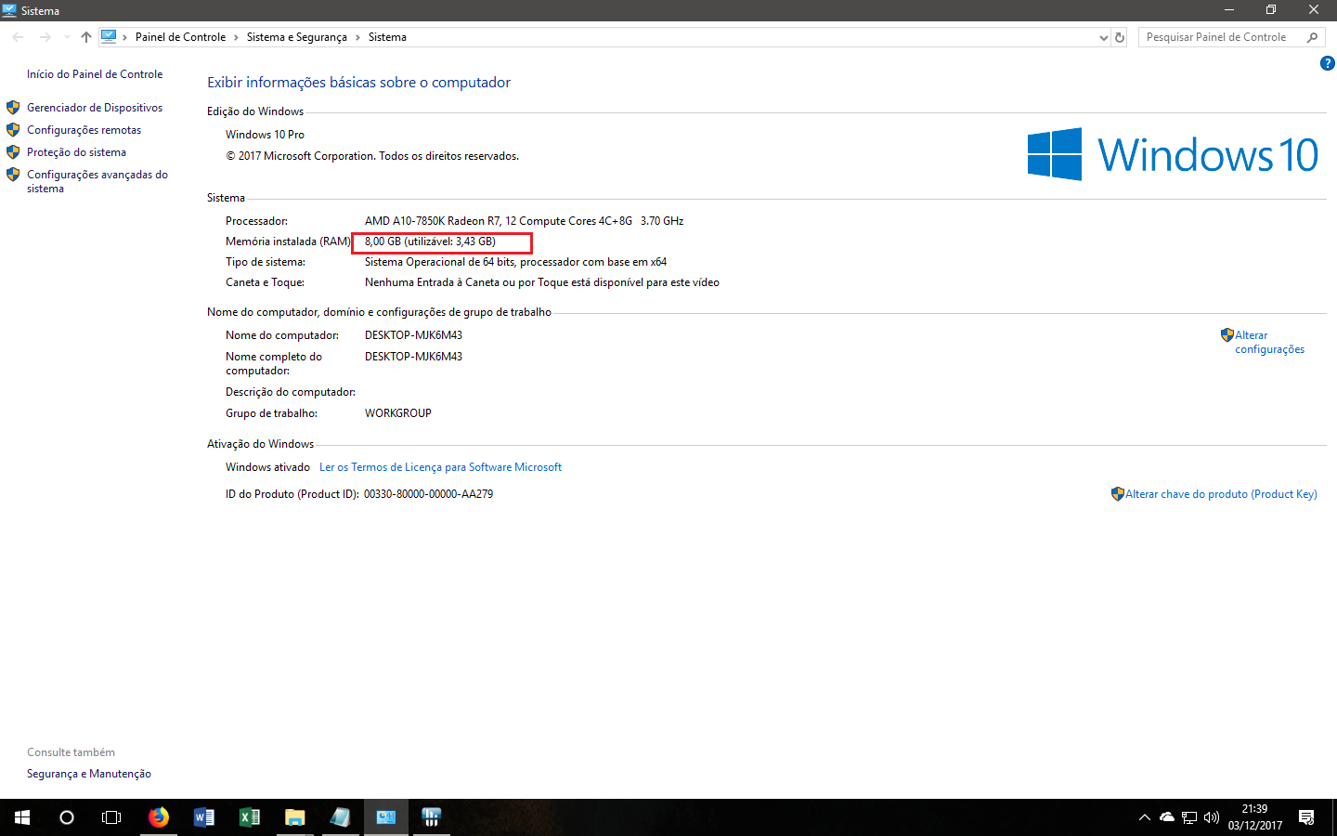Open the clock showing 21:39
1337x836 pixels.
[x=1254, y=817]
